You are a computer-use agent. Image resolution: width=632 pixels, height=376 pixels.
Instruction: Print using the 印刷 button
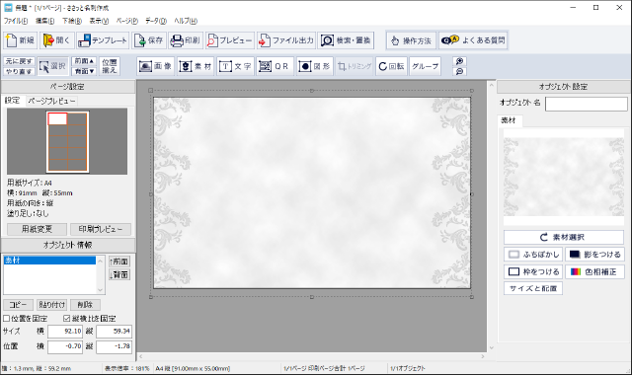pyautogui.click(x=186, y=40)
